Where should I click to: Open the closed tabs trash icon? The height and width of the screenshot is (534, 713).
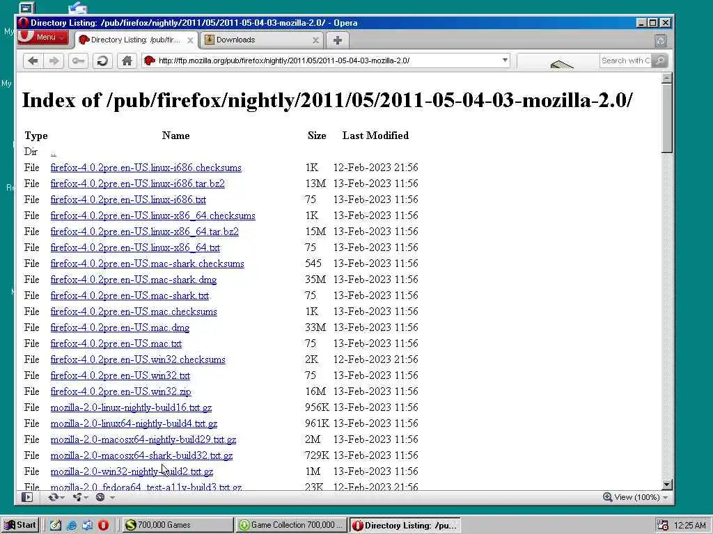pos(661,40)
